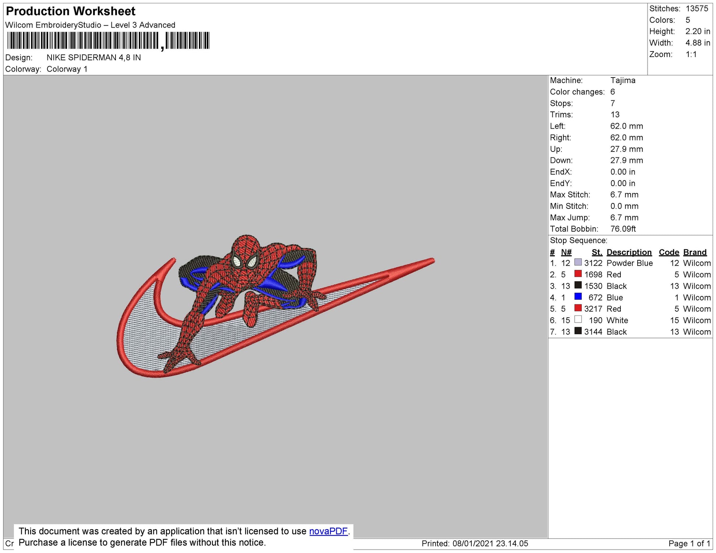Click design name 'NIKE SPIDERMAN 4,8 IN'

click(94, 58)
